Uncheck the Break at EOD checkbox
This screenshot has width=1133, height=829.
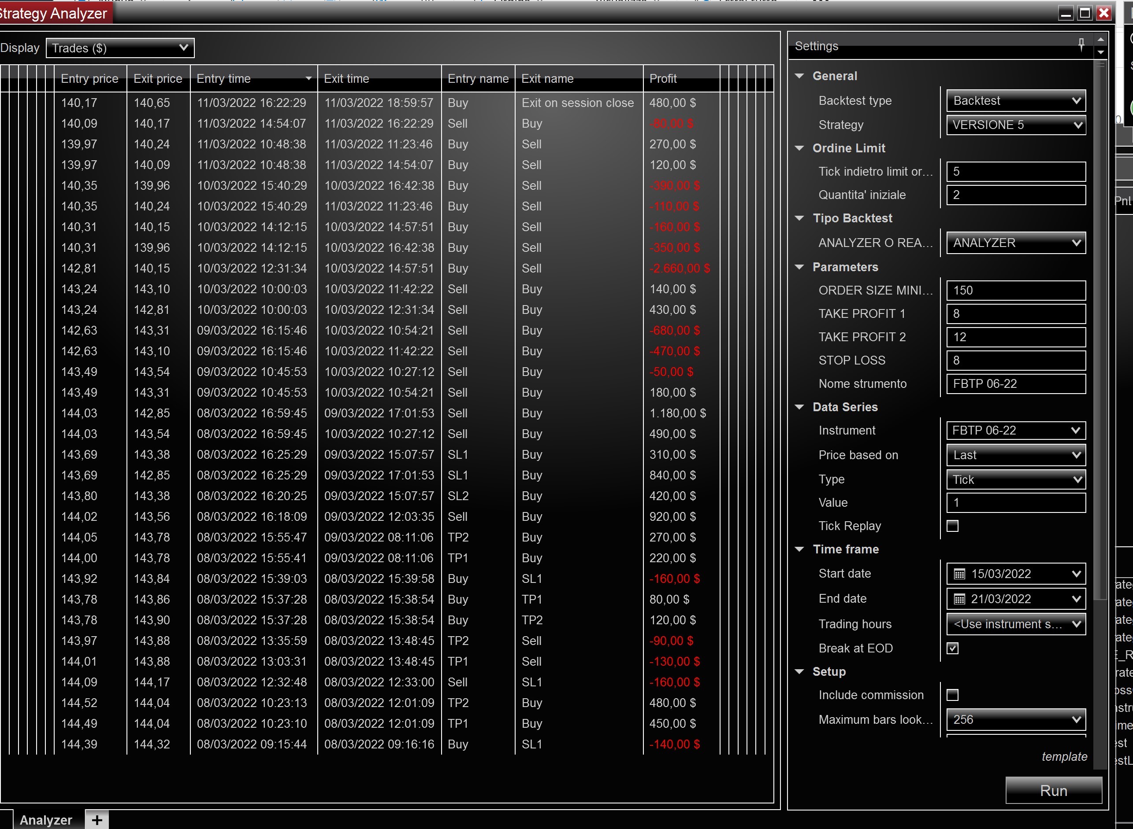(x=952, y=648)
